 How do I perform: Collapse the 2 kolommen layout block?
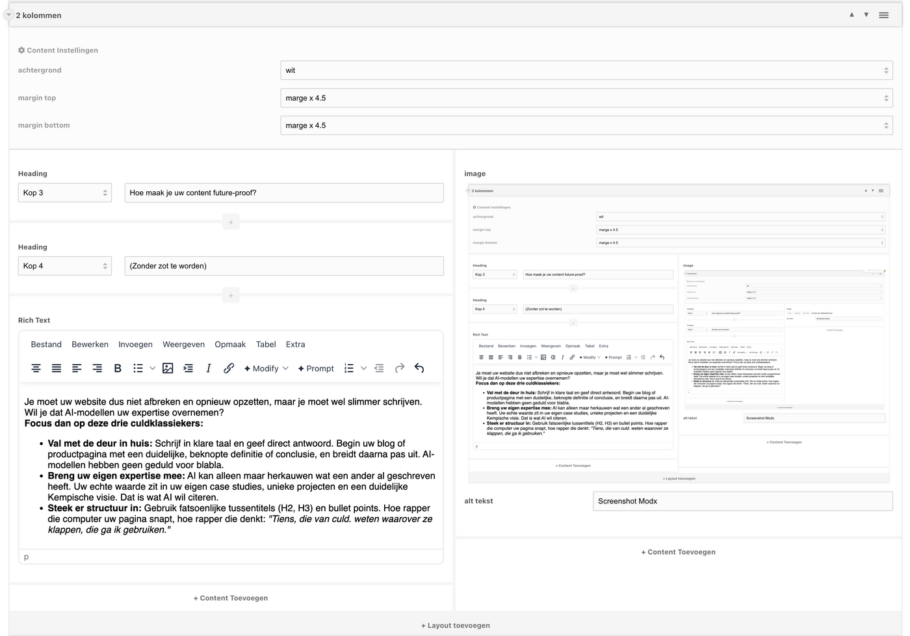tap(8, 15)
